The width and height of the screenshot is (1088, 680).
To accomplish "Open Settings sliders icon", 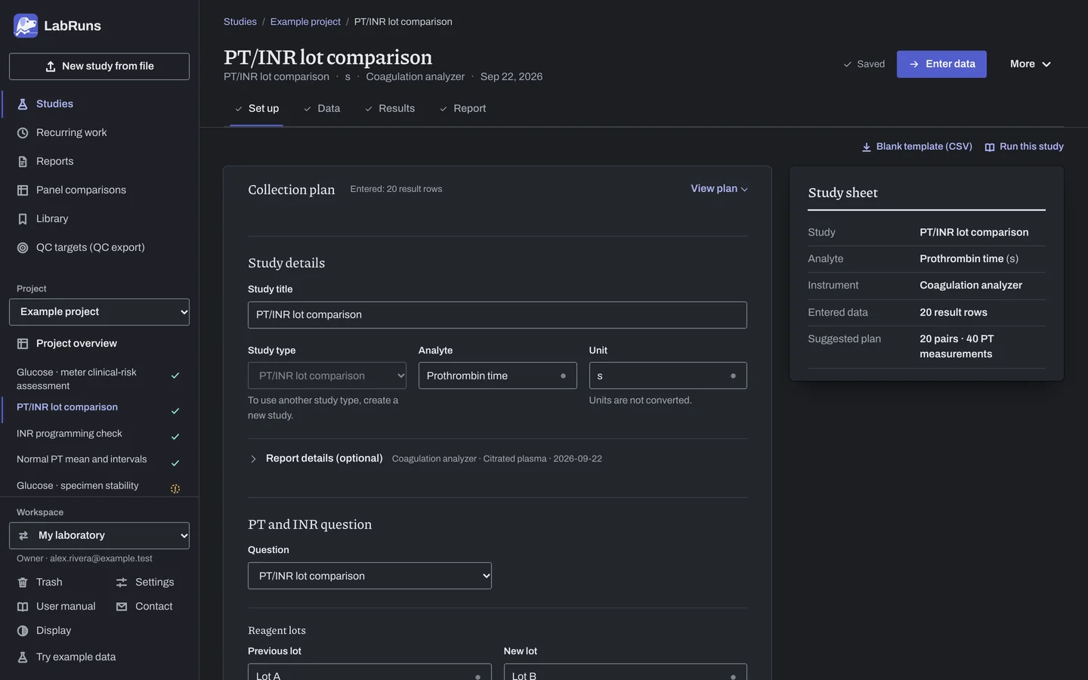I will (122, 583).
